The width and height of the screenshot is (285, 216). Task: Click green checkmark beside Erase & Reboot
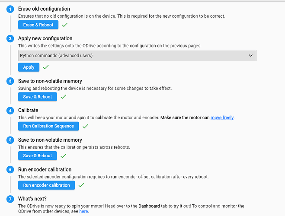pos(65,25)
